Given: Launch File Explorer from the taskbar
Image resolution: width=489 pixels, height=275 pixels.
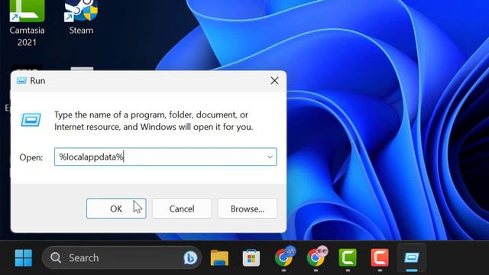Looking at the screenshot, I should click(x=219, y=258).
